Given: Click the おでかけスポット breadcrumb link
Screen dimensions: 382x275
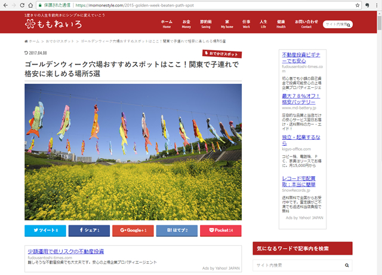Looking at the screenshot, I should pos(60,41).
